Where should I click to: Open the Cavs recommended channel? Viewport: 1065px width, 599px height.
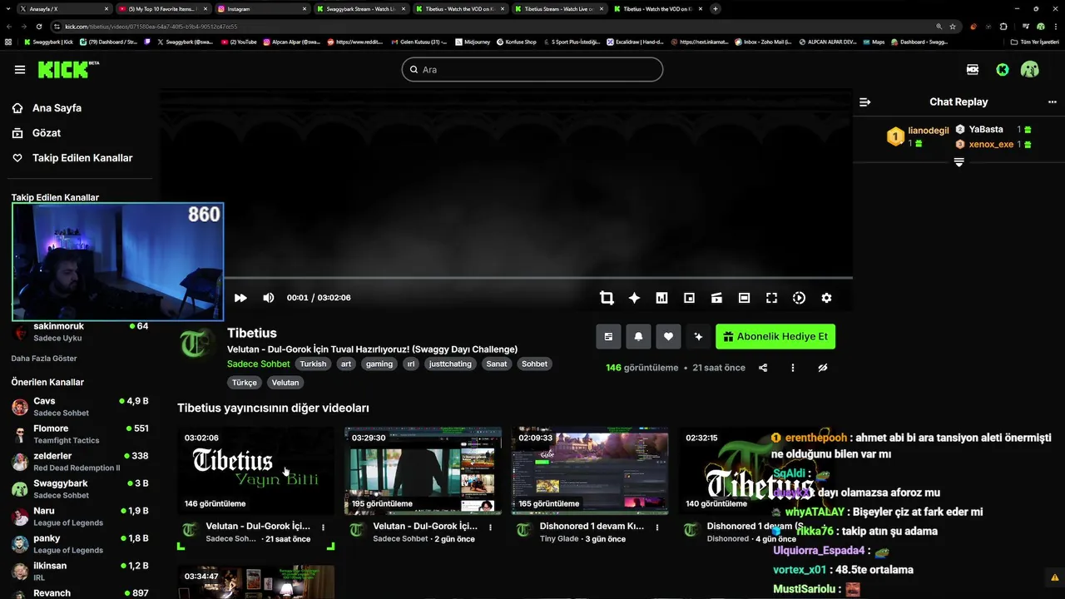[80, 407]
